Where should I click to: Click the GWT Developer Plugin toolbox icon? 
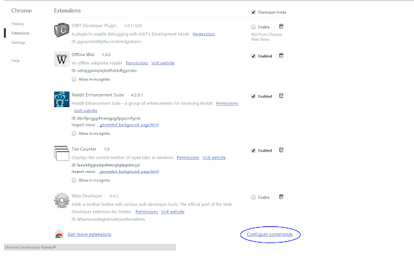point(61,30)
